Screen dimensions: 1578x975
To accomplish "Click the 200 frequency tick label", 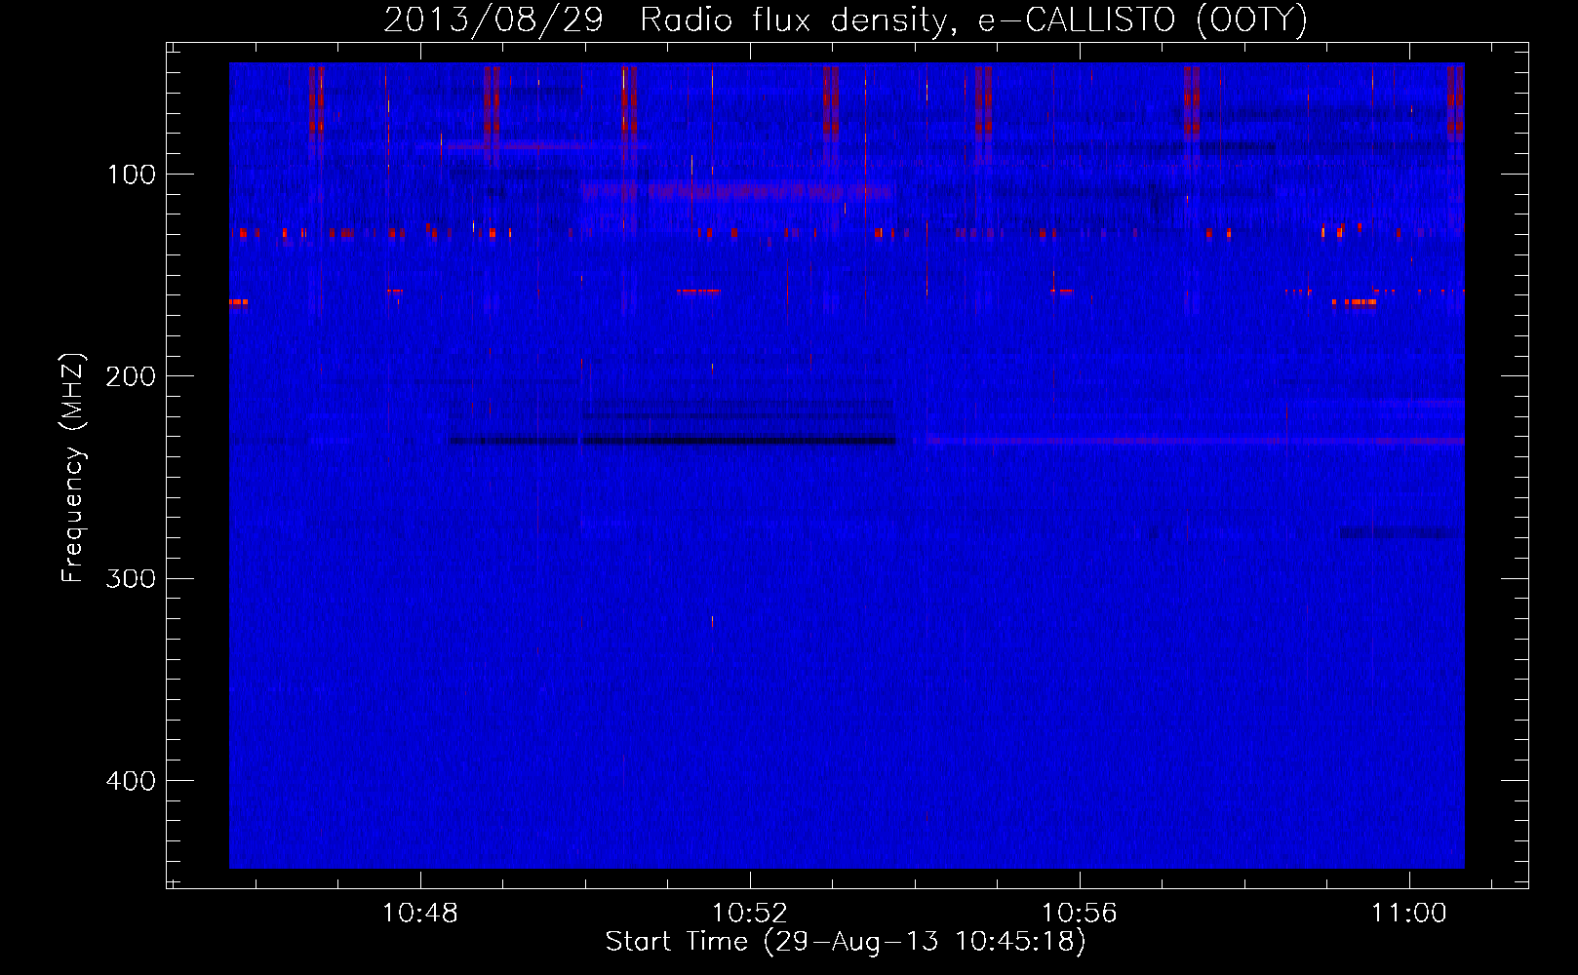I will pyautogui.click(x=131, y=376).
